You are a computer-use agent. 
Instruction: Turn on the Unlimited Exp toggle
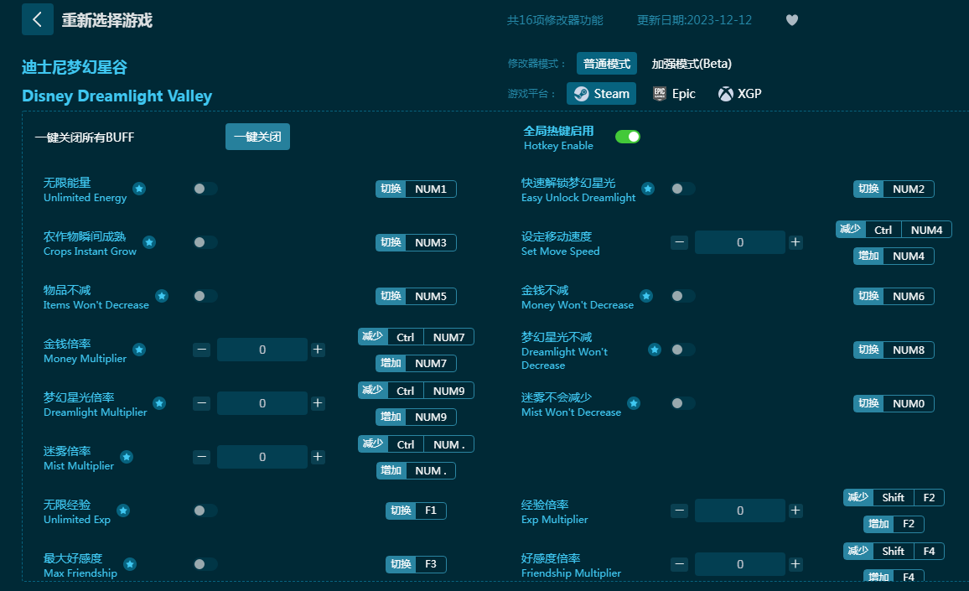[x=205, y=511]
